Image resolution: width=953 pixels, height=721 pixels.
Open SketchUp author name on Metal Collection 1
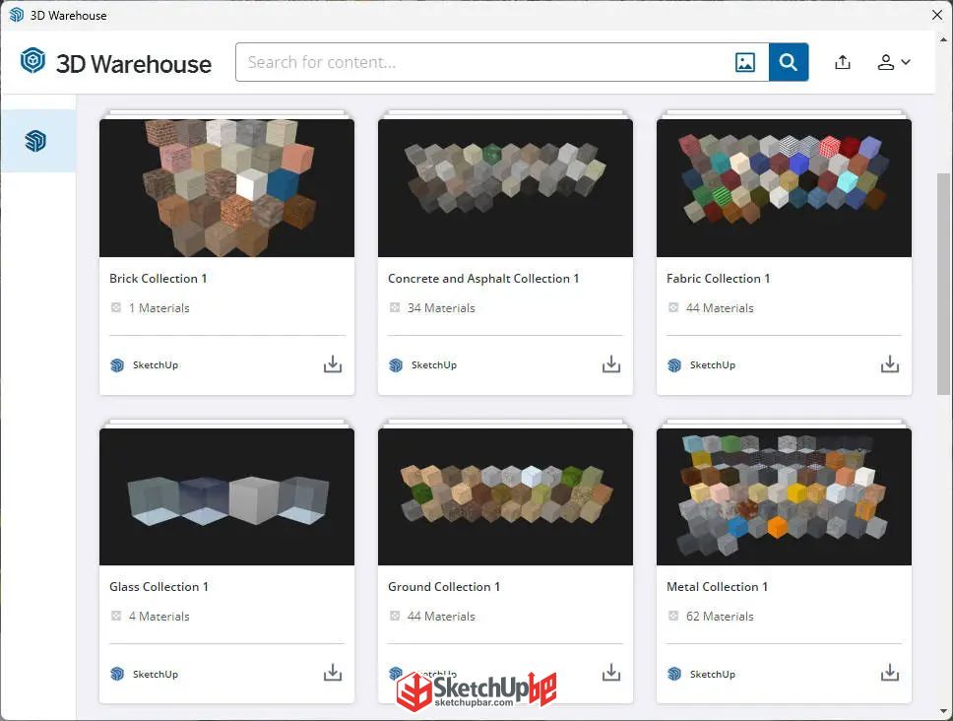[713, 674]
